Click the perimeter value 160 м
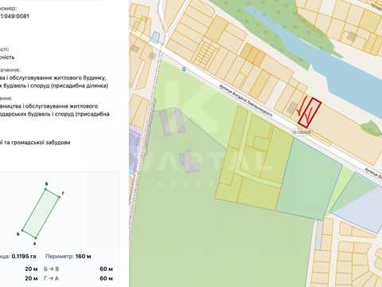This screenshot has height=287, width=382. pyautogui.click(x=84, y=257)
